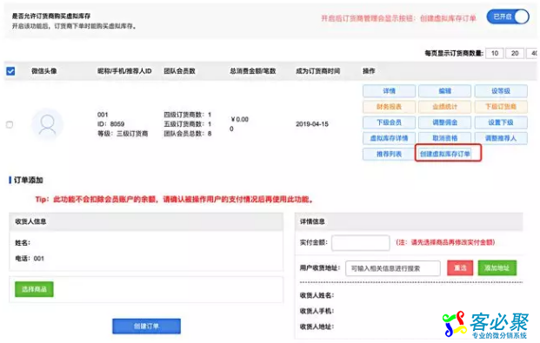
Task: Click the 总消费金额/笔数 column header
Action: [x=253, y=71]
